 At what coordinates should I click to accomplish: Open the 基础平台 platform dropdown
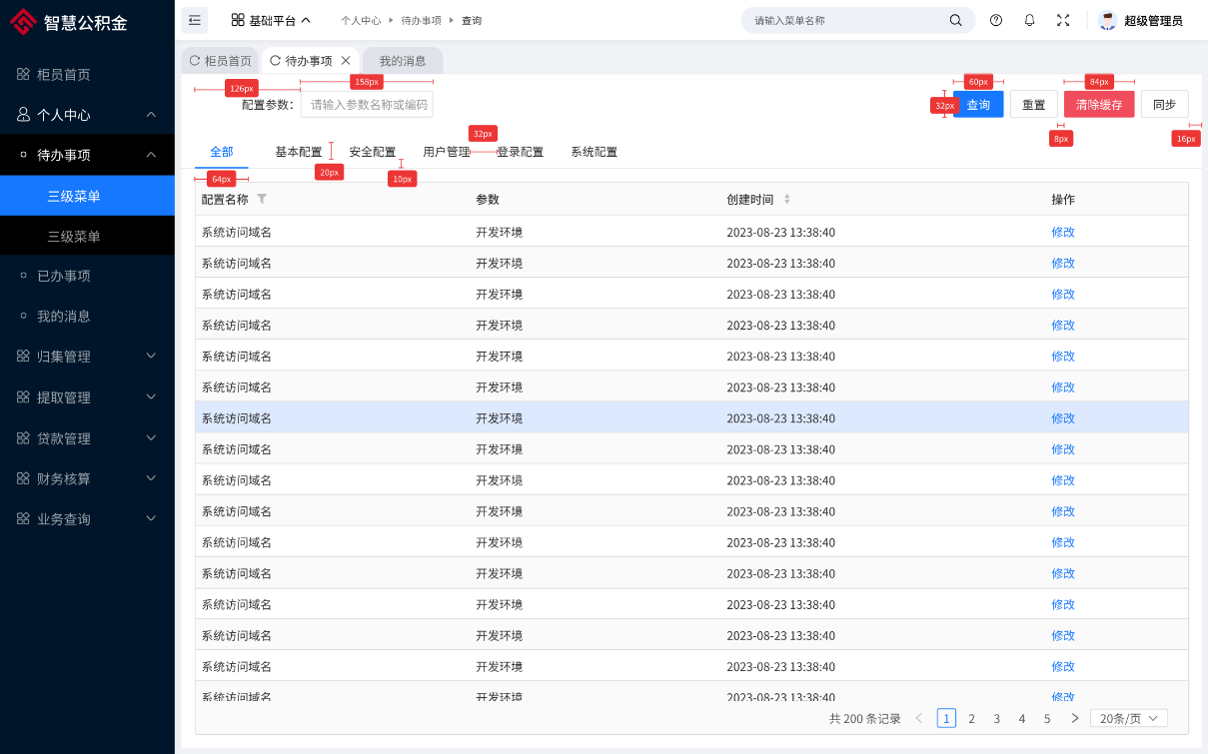coord(271,20)
